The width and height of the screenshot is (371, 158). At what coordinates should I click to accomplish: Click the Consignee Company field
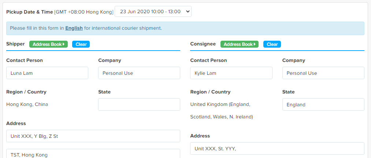tap(323, 73)
